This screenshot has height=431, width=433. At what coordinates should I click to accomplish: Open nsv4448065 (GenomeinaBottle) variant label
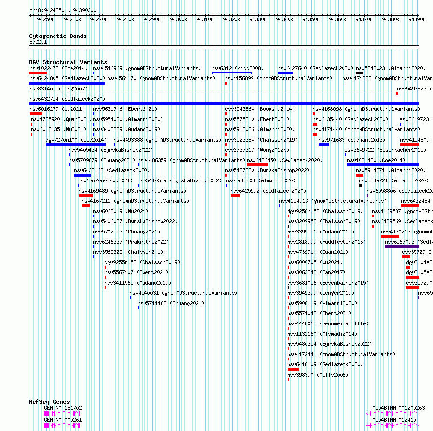point(328,323)
